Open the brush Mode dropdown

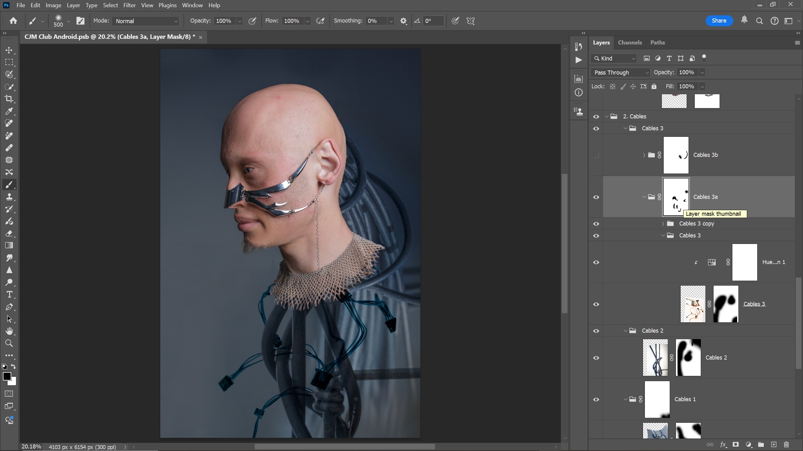coord(146,21)
